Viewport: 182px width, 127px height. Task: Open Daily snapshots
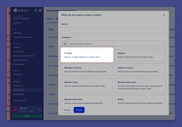click(20, 60)
